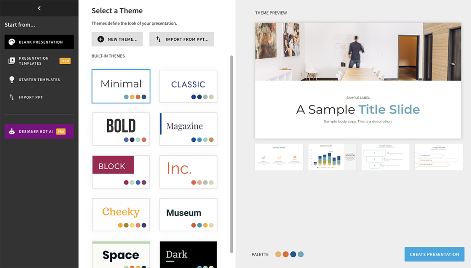Click the import arrows icon on Import From PPT
Screen dimensions: 471x268
pos(159,39)
